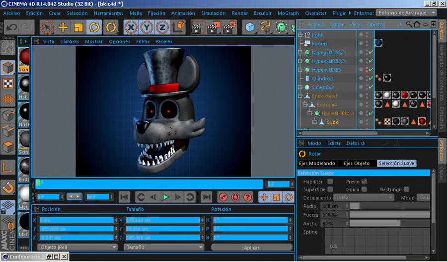Toggle Cilindro.1 enabled checkmark
Viewport: 447px width, 262px height.
pyautogui.click(x=371, y=79)
